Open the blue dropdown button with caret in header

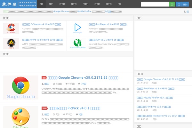[x=185, y=4]
